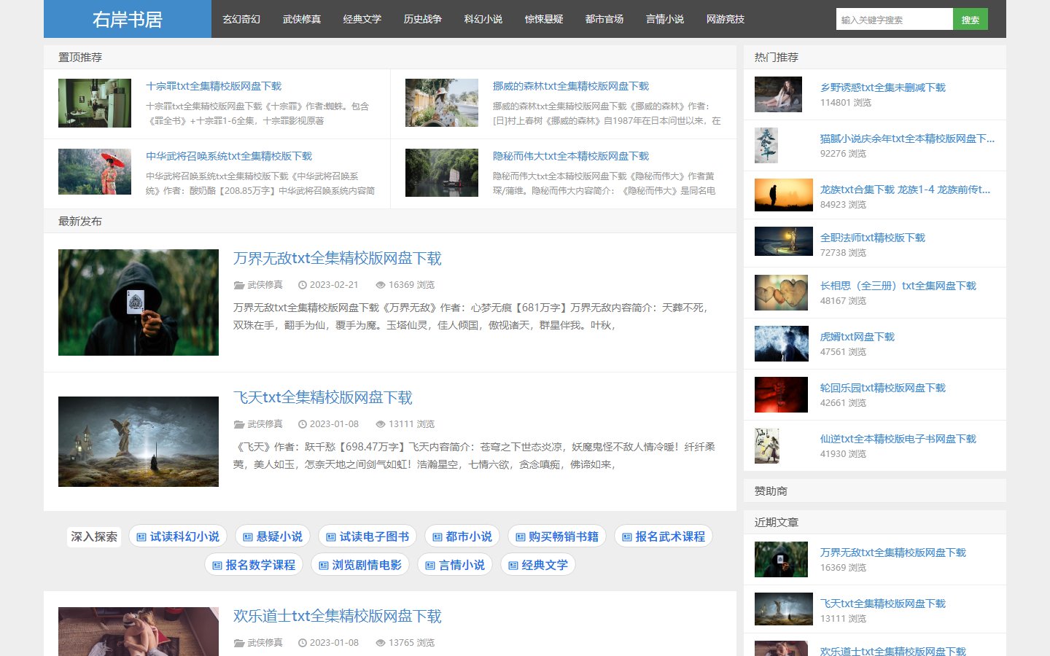Focus the keyword search input field
The height and width of the screenshot is (656, 1050).
point(895,19)
